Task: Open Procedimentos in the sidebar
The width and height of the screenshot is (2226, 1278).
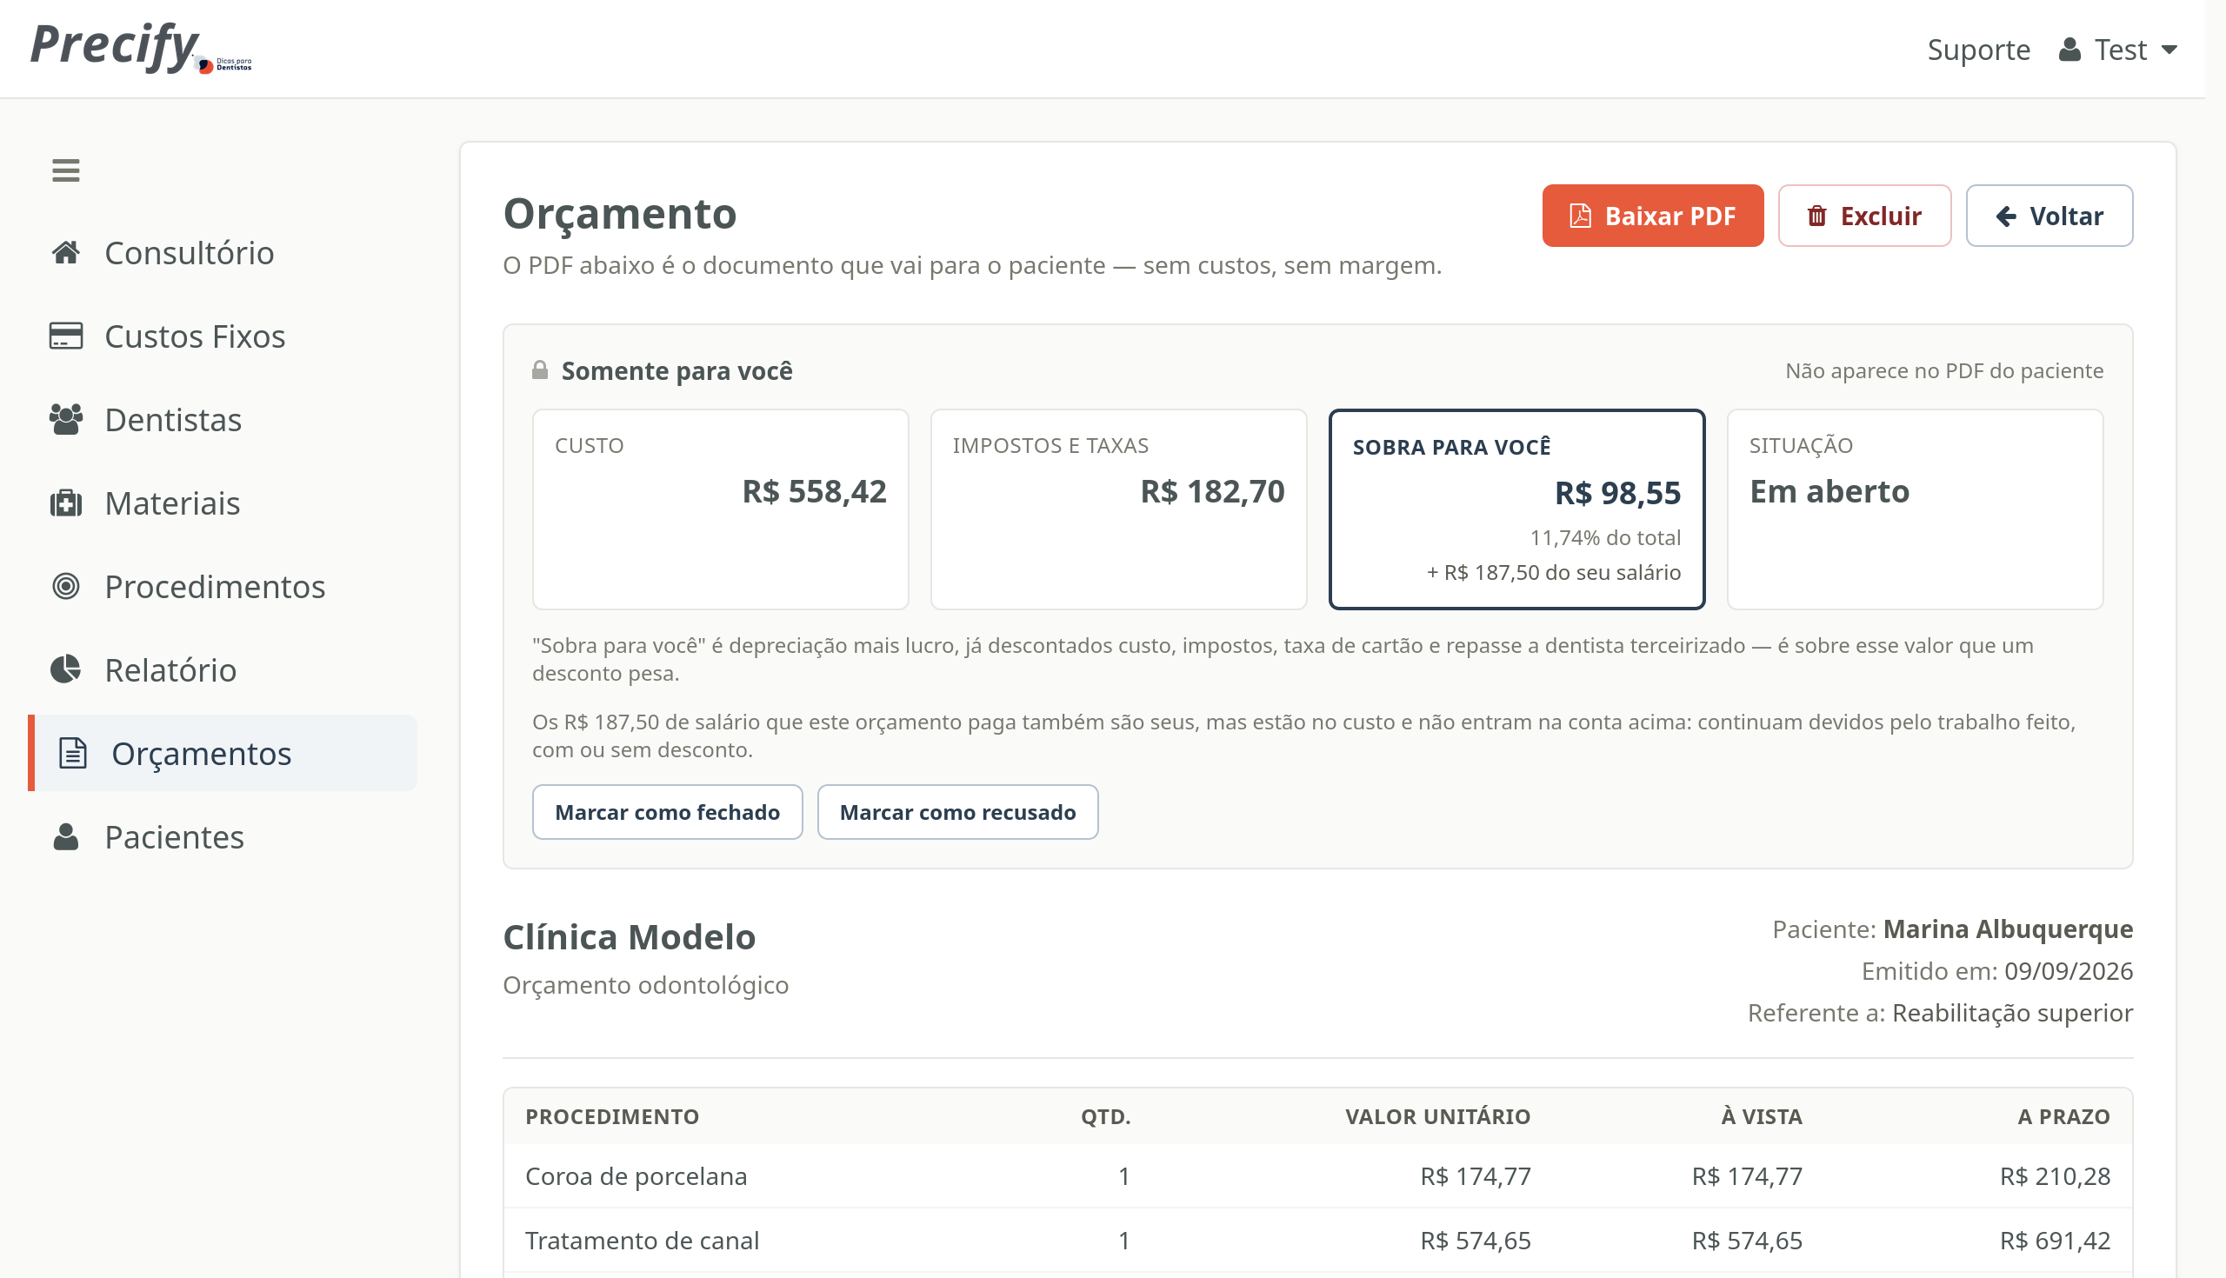Action: click(223, 586)
